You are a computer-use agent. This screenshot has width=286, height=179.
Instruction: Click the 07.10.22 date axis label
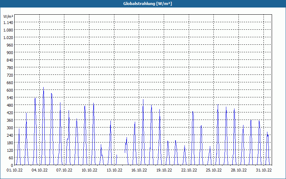point(64,170)
